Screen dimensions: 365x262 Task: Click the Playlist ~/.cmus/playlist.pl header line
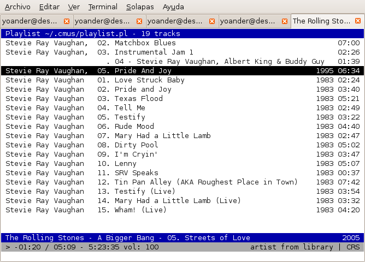[x=182, y=34]
